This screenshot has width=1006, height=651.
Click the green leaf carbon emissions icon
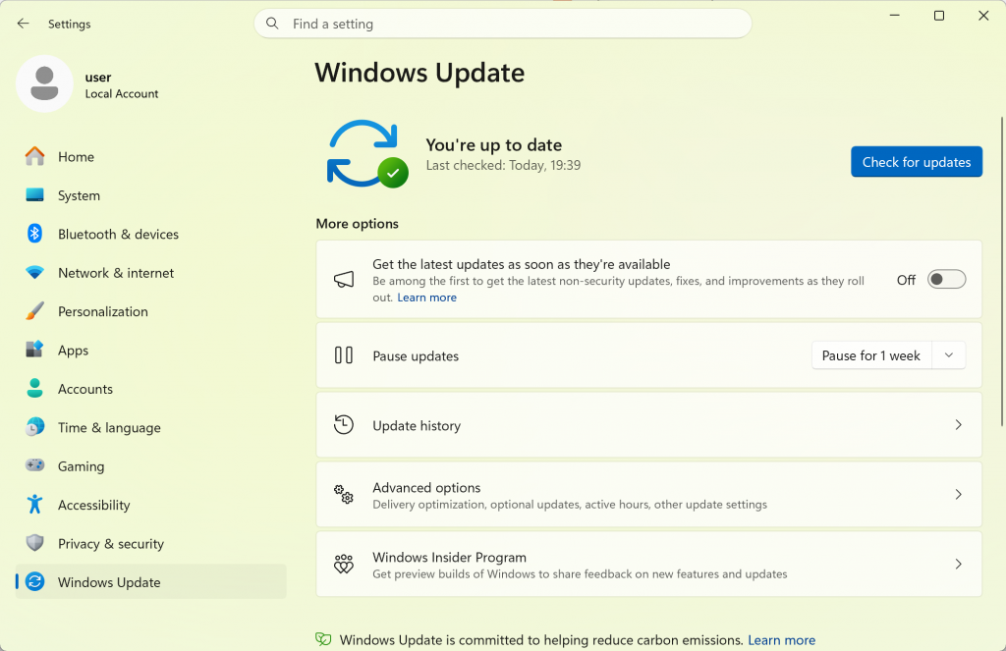pyautogui.click(x=323, y=639)
